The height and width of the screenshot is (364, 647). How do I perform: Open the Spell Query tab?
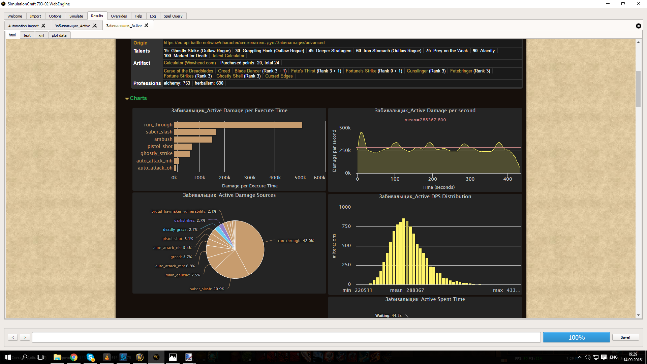173,16
